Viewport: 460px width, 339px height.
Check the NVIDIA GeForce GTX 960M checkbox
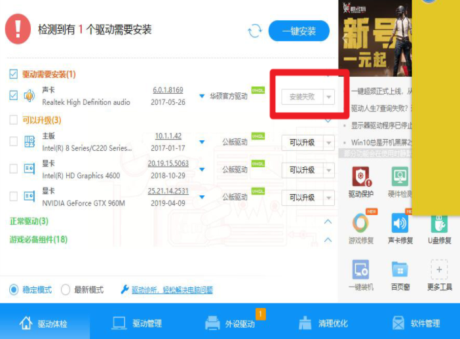coord(14,196)
